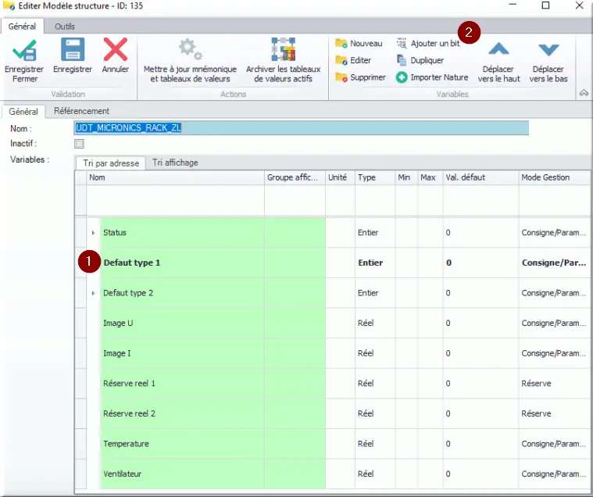Click default value 0 of Ventilateur row

coord(480,474)
